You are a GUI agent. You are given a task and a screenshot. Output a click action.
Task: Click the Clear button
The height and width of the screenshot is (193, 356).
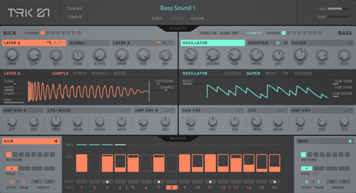click(197, 18)
